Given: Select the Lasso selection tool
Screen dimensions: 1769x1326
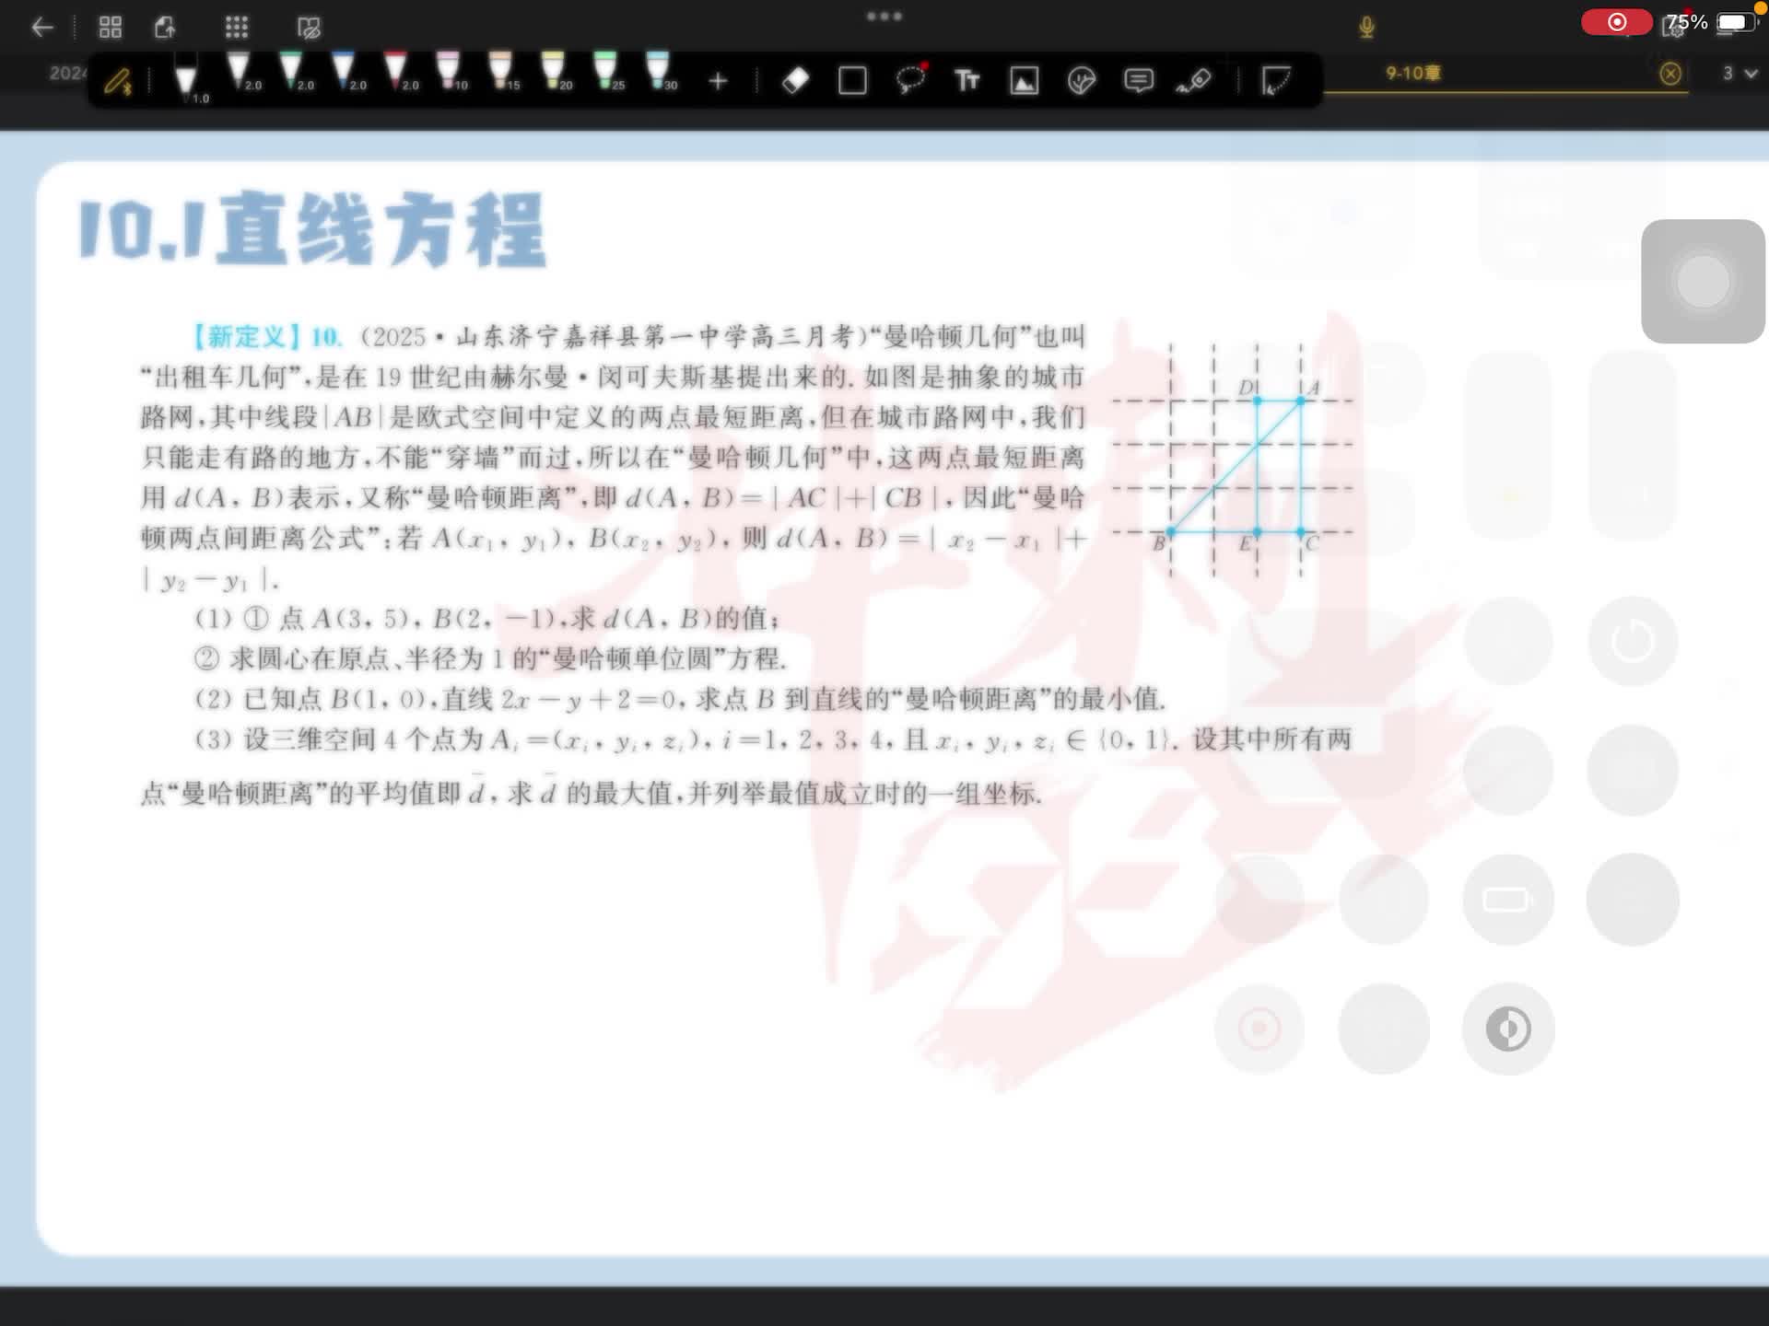Looking at the screenshot, I should click(910, 80).
